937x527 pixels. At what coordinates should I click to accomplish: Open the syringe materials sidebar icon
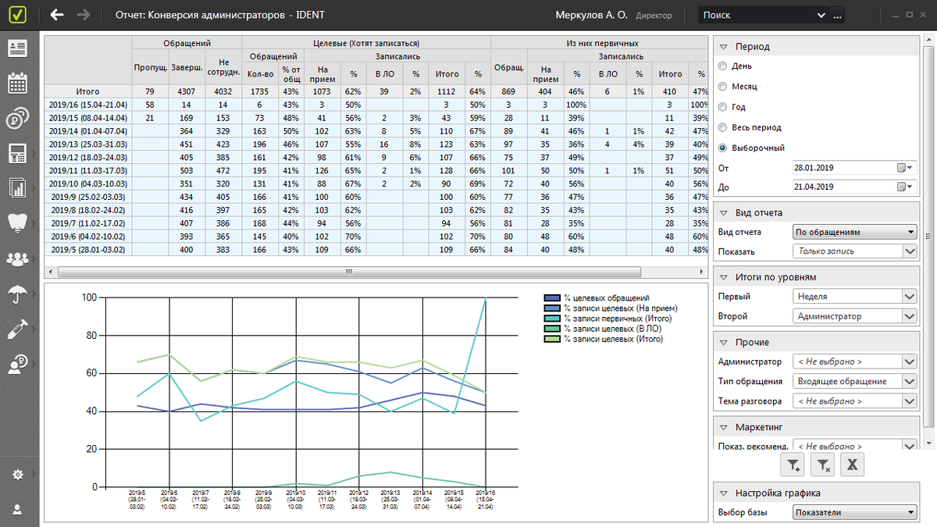coord(16,329)
